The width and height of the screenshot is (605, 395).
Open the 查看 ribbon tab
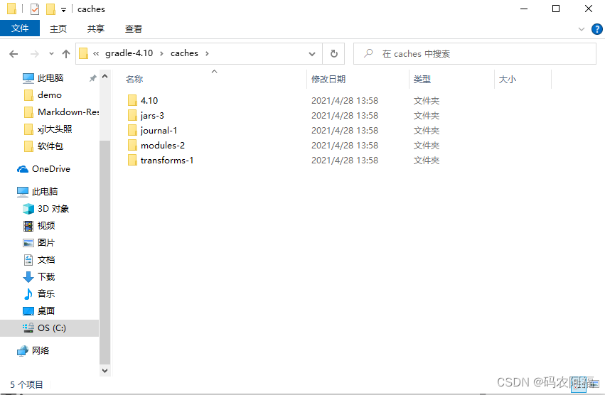134,28
